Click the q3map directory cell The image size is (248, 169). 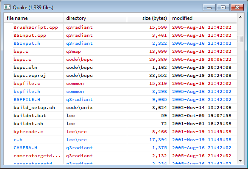pyautogui.click(x=73, y=52)
